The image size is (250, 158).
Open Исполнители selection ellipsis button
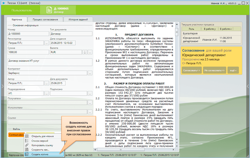[x=90, y=112]
